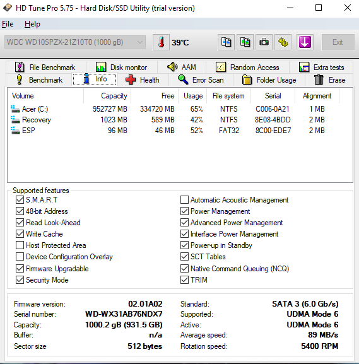Click the 952727 MB capacity value
The width and height of the screenshot is (359, 364).
[x=110, y=109]
